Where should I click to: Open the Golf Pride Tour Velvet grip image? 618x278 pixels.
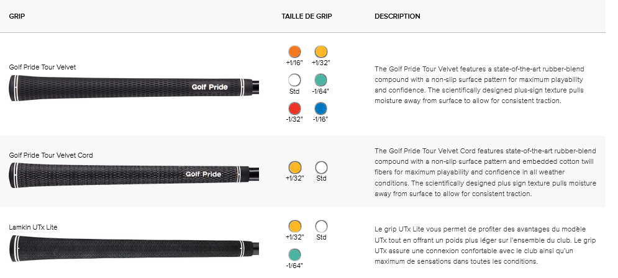pyautogui.click(x=134, y=88)
